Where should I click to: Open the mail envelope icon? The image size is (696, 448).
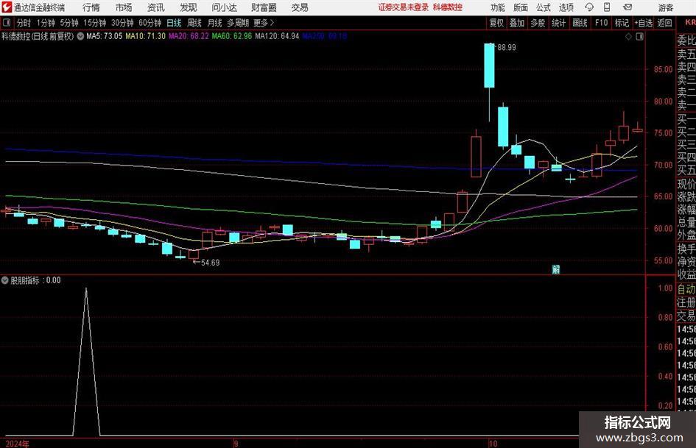[628, 7]
